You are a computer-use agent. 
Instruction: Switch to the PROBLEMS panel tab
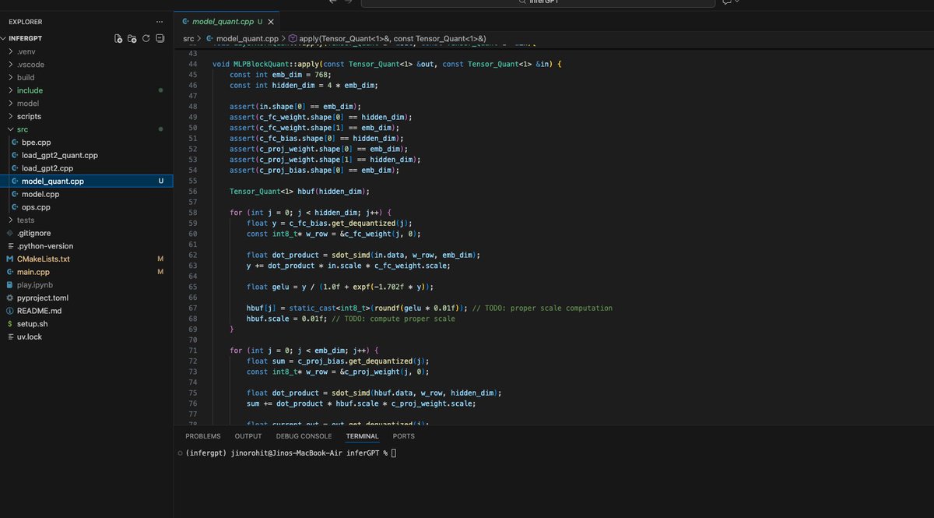[203, 436]
